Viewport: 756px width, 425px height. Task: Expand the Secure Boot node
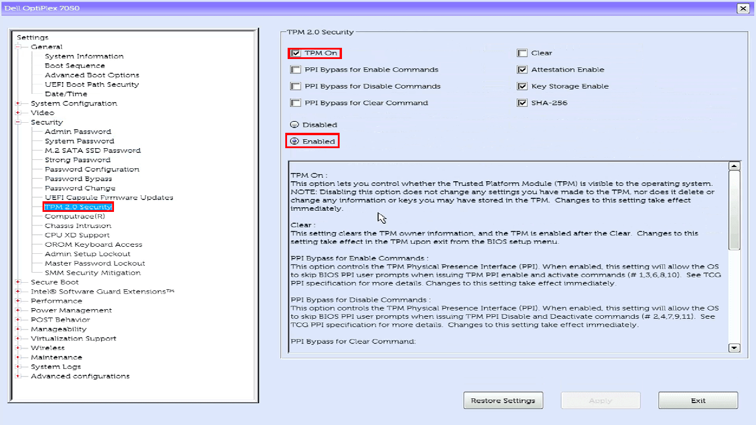point(18,282)
